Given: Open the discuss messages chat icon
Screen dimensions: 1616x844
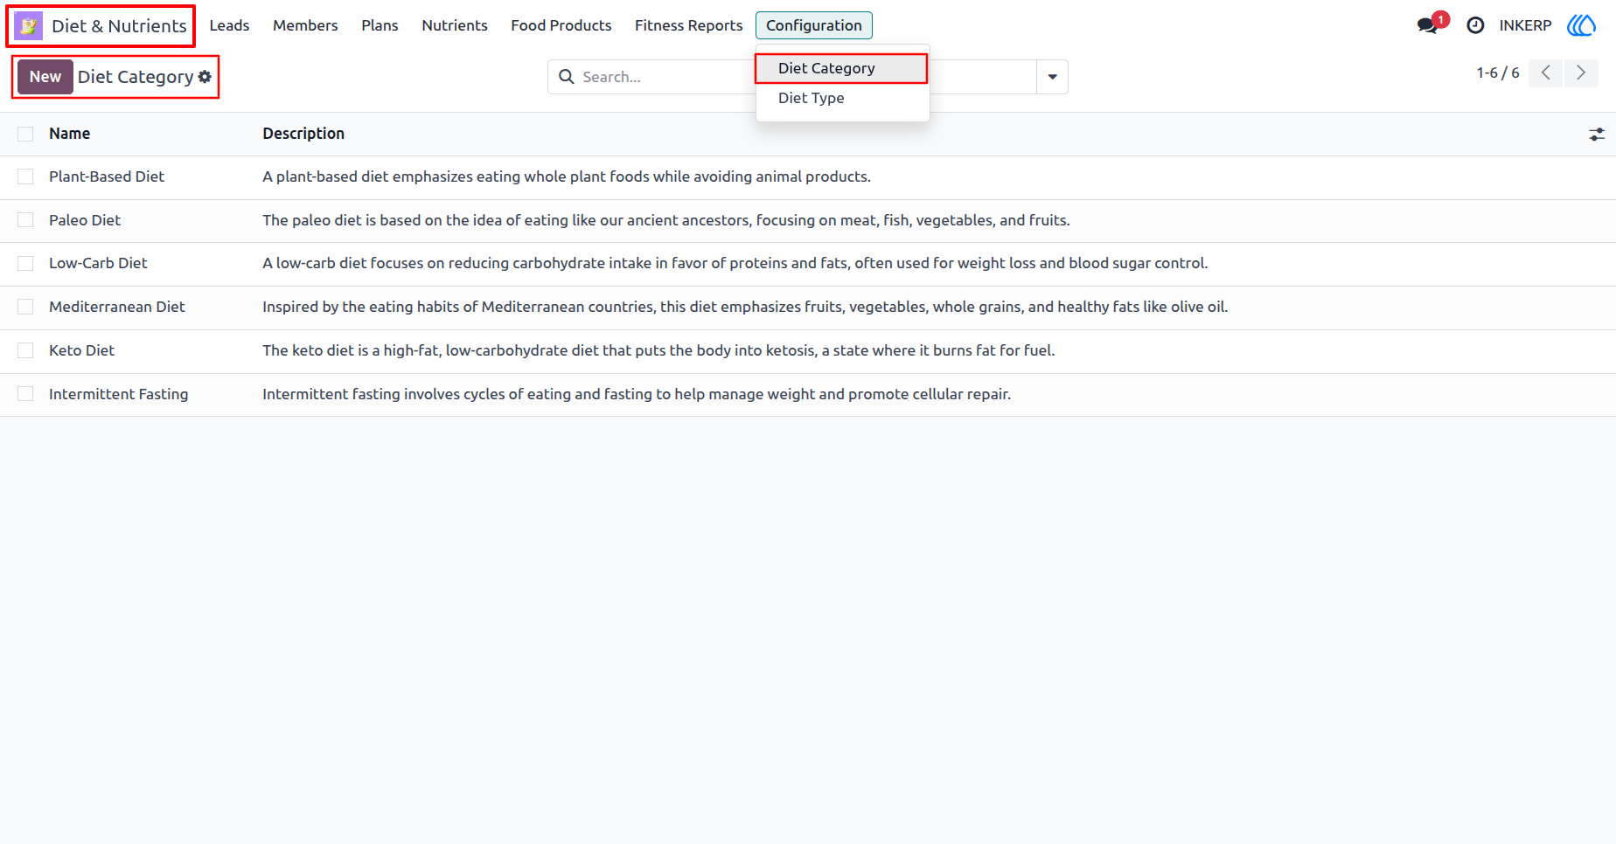Looking at the screenshot, I should (1428, 25).
